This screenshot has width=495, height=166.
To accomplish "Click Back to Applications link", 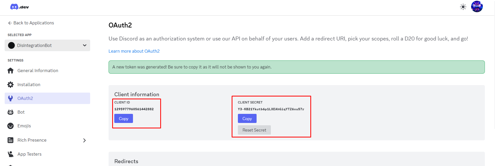I will (x=34, y=23).
